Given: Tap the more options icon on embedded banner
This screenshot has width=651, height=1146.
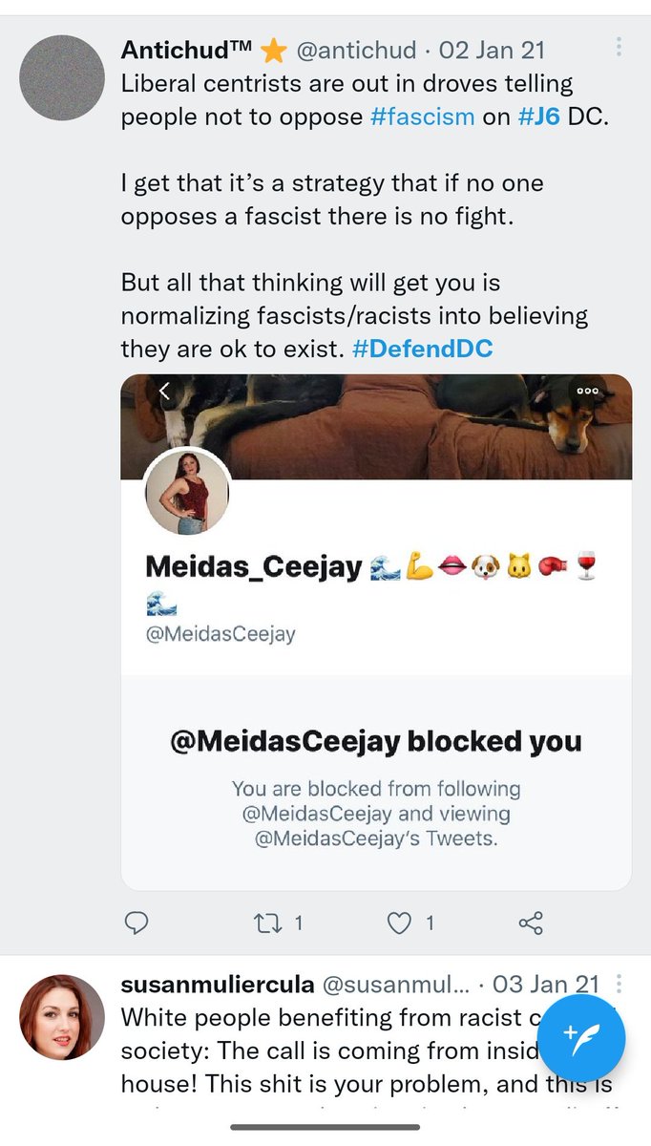Looking at the screenshot, I should coord(584,391).
